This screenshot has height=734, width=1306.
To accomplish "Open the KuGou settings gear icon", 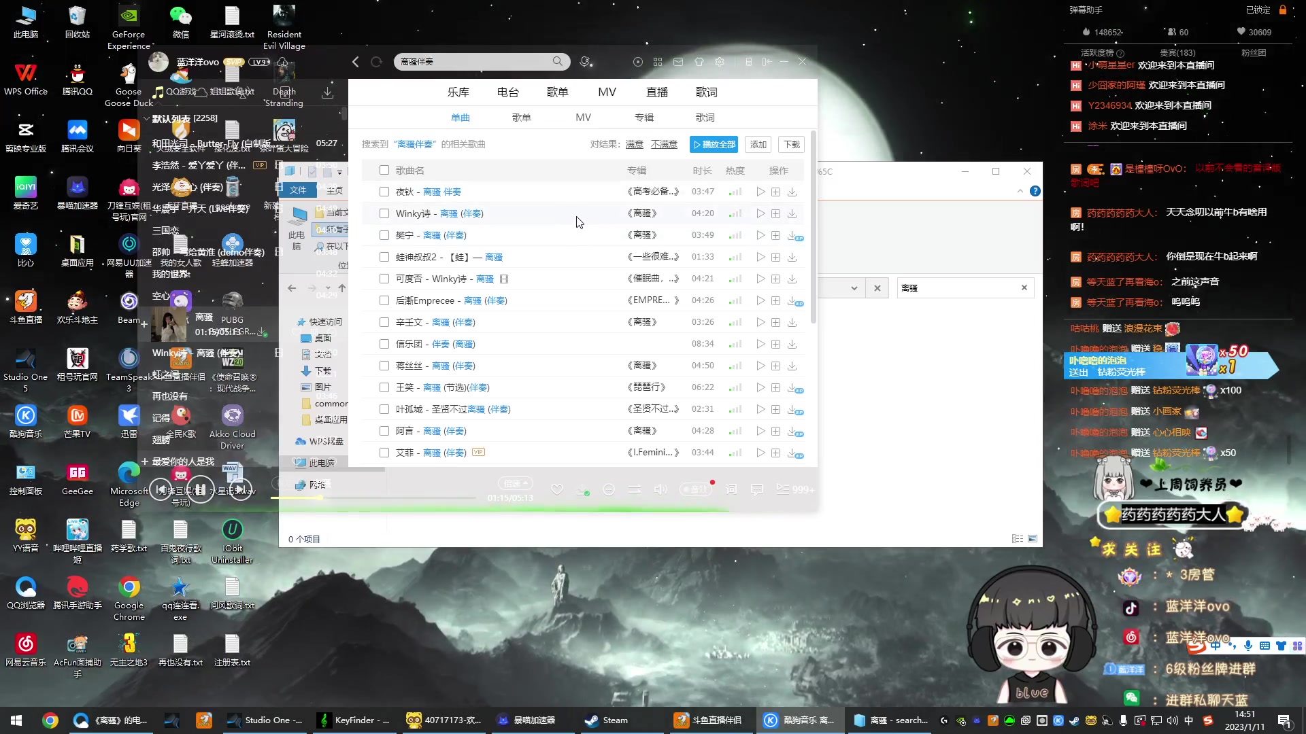I will click(x=720, y=62).
